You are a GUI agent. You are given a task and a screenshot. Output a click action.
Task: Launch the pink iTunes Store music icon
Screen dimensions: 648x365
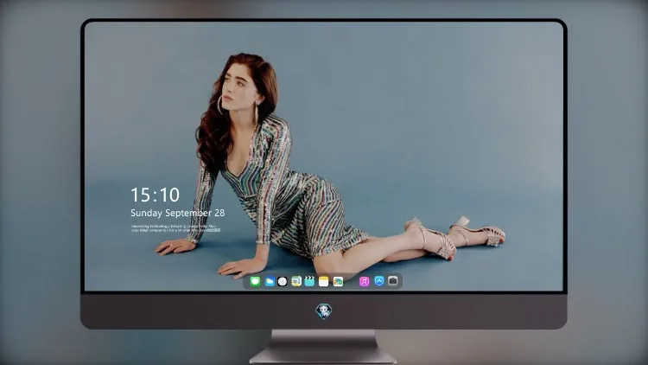tap(364, 281)
